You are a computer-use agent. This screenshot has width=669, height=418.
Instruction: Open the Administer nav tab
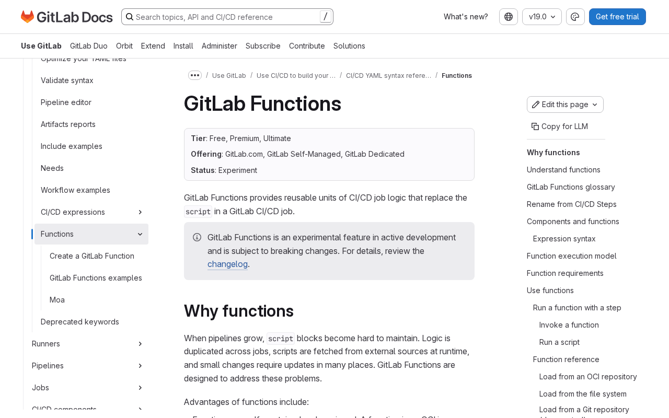point(220,46)
